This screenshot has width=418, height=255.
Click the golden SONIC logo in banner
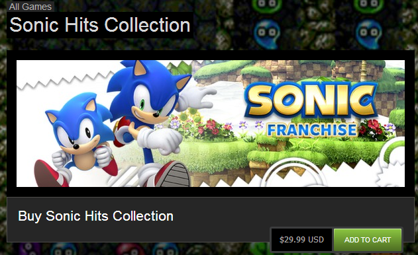pos(311,101)
